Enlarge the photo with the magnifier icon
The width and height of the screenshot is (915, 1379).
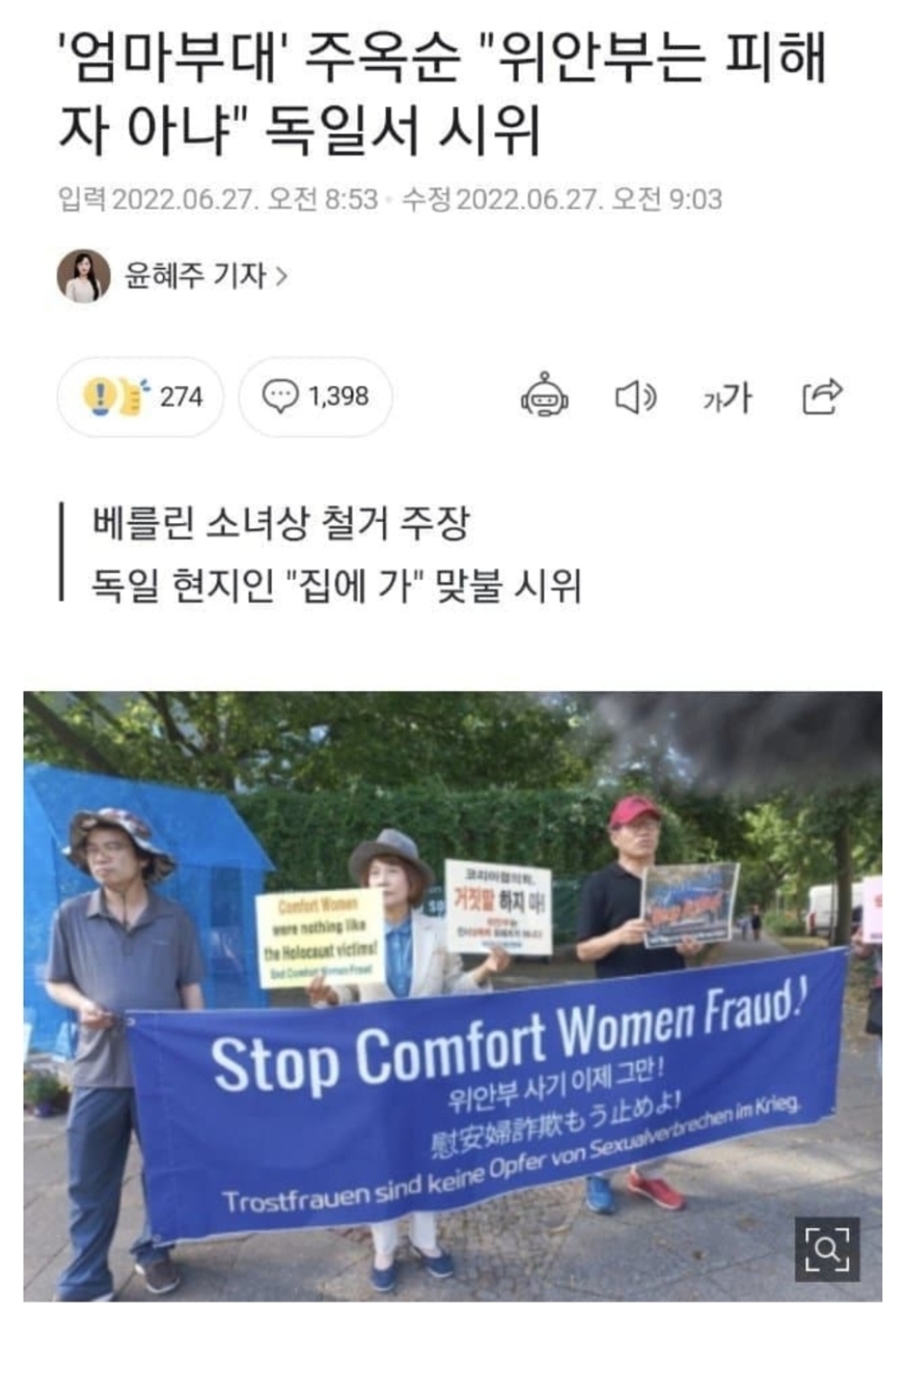click(827, 1249)
